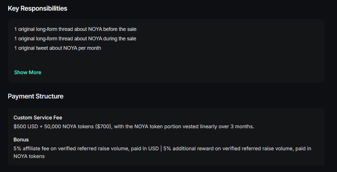Click the Custom Service Fee label

coord(38,118)
